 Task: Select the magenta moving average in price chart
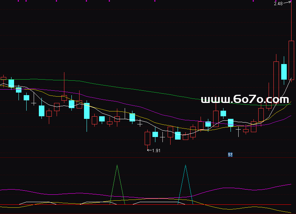click(x=111, y=101)
